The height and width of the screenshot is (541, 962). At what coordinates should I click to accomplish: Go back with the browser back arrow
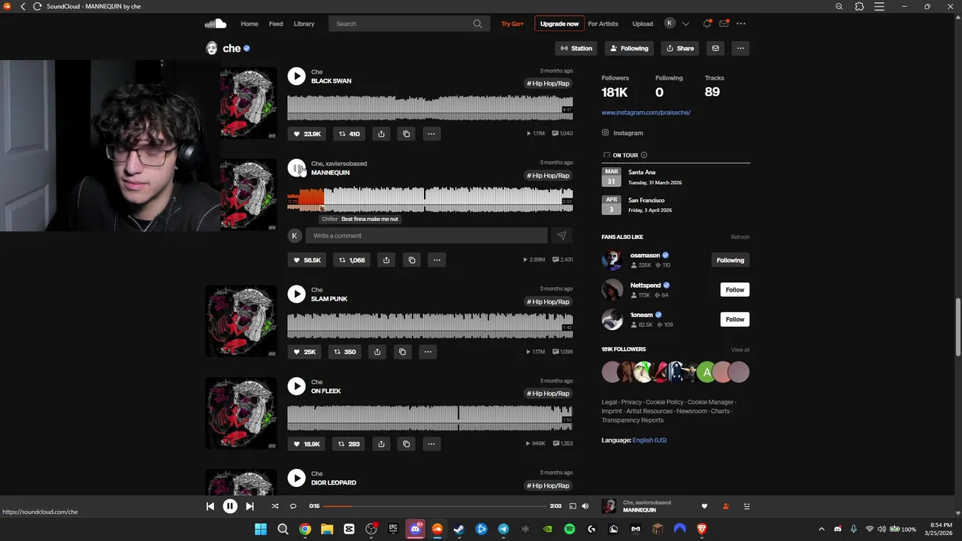click(x=23, y=7)
